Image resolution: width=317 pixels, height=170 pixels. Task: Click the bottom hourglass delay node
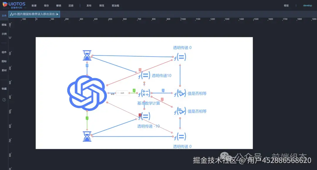point(87,136)
